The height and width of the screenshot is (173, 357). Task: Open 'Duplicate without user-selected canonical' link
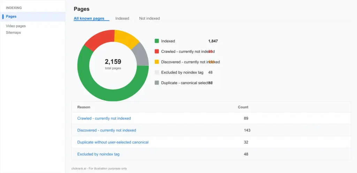(113, 142)
